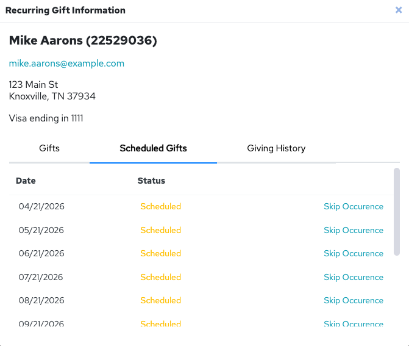This screenshot has height=346, width=409.
Task: Click the 123 Main St address line
Action: click(34, 85)
